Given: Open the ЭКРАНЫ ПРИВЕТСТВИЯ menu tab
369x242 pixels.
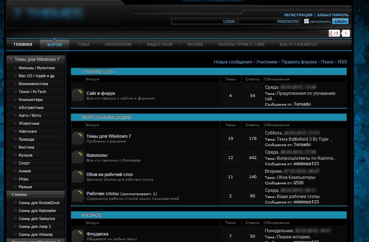Looking at the screenshot, I should [241, 44].
